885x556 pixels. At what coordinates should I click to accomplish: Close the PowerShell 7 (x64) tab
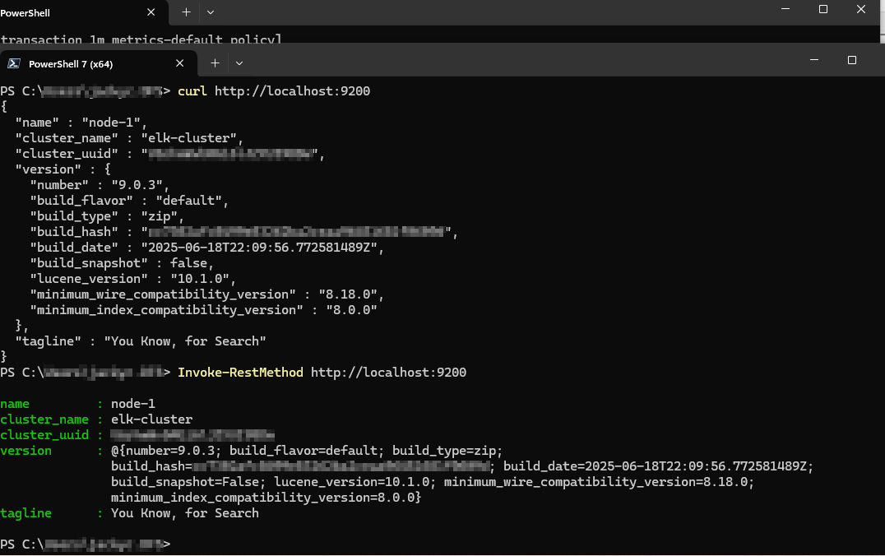pyautogui.click(x=180, y=63)
